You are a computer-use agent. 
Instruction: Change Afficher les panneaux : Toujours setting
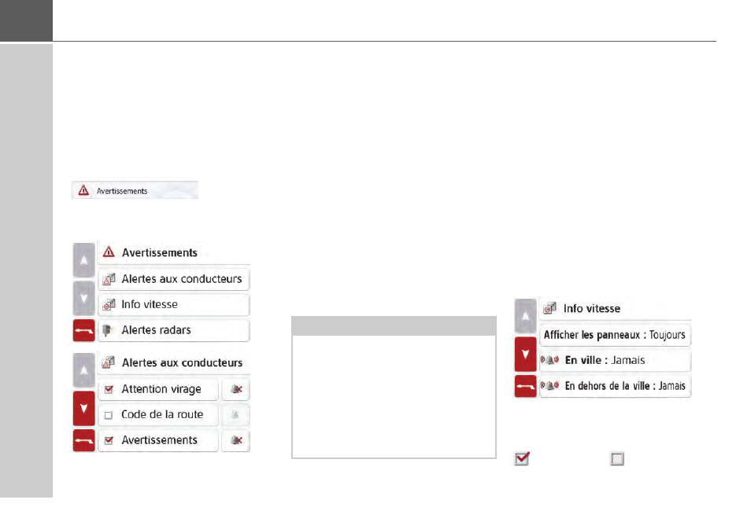click(614, 335)
